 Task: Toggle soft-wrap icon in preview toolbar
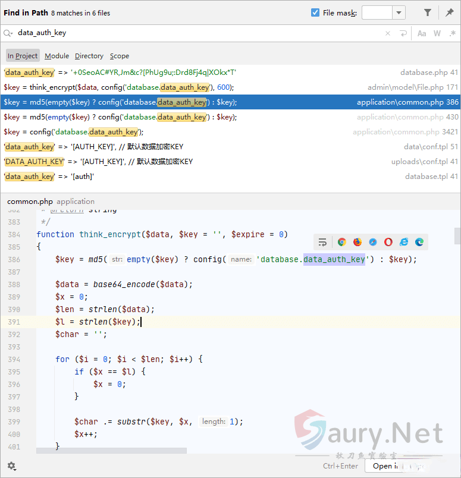point(322,242)
